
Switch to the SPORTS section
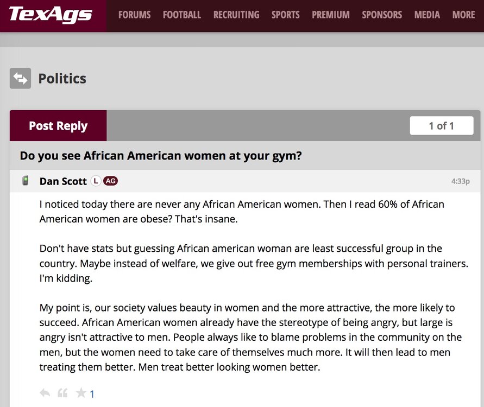285,15
